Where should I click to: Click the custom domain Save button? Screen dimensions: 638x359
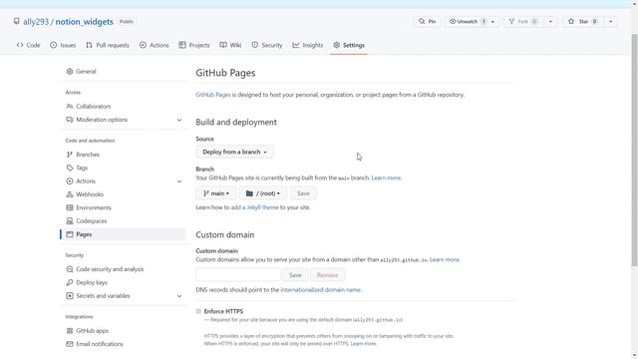coord(295,275)
